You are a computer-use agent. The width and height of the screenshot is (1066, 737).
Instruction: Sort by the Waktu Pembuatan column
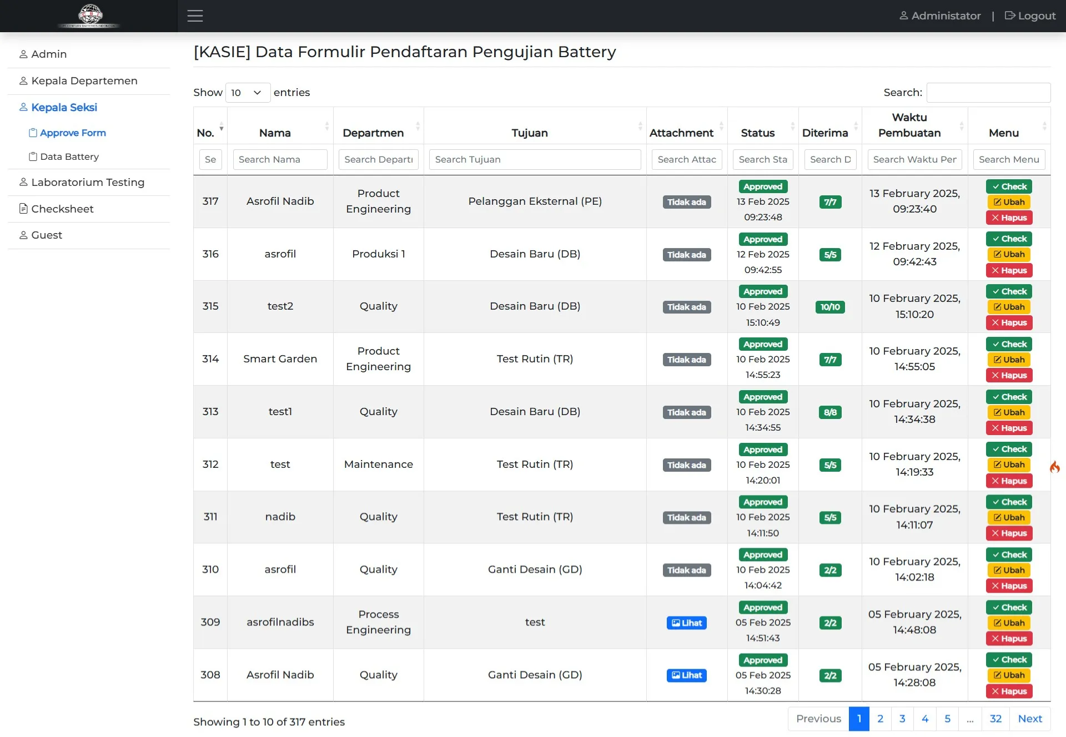tap(914, 125)
